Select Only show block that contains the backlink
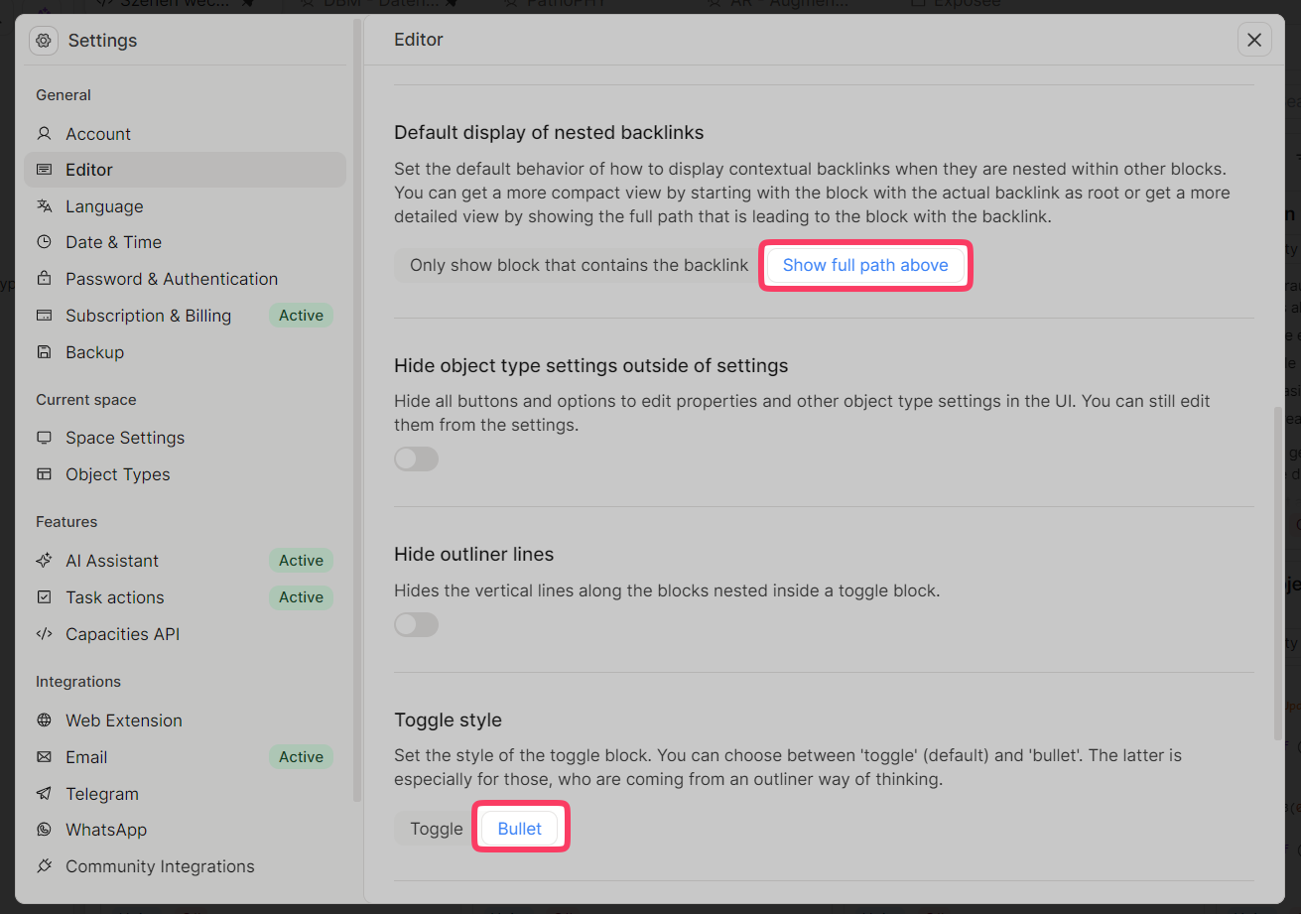This screenshot has width=1301, height=914. pos(579,265)
